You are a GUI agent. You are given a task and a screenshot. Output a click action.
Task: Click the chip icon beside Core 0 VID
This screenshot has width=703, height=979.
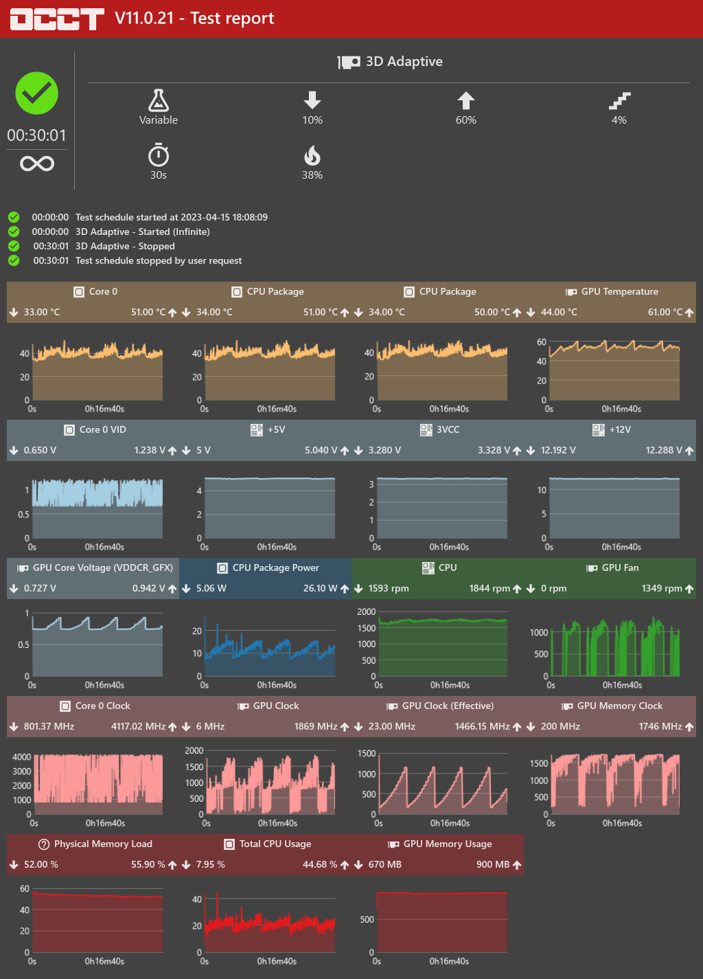tap(69, 430)
